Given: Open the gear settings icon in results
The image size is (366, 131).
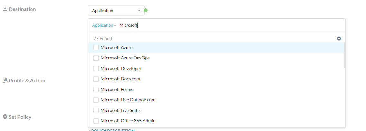Looking at the screenshot, I should 339,38.
